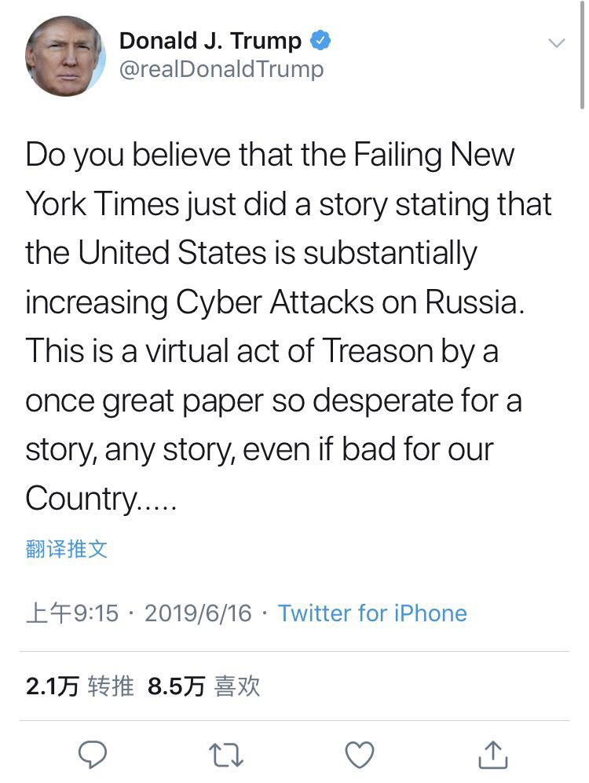Translate the tweet via 翻译推文

[x=66, y=549]
